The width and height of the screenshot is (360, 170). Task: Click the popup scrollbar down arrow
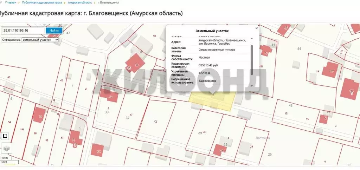[252, 86]
